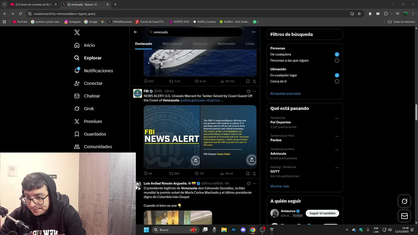Screen dimensions: 418x235
Task: Switch to Personas tab
Action: coord(200,44)
